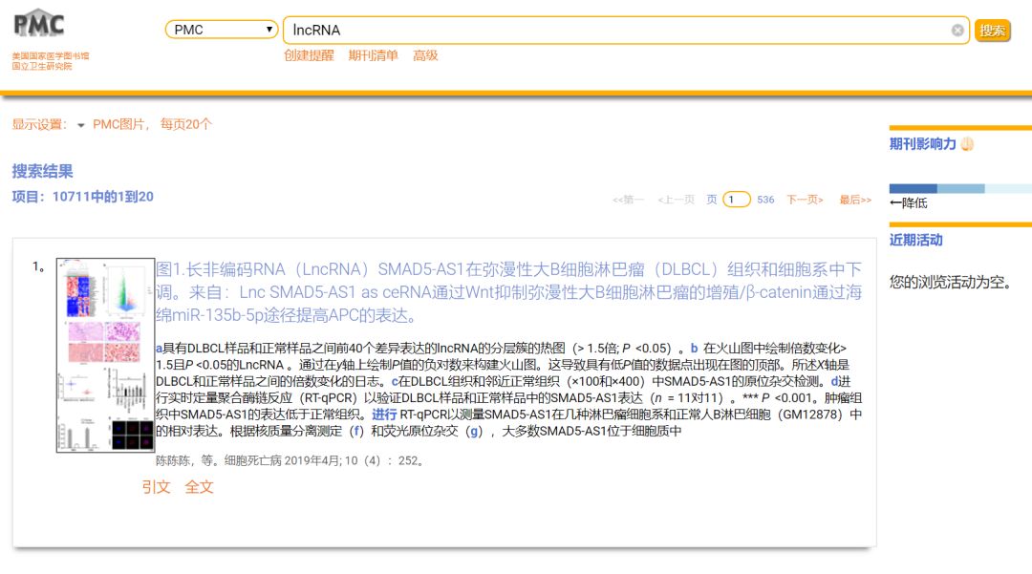The height and width of the screenshot is (574, 1032).
Task: Open the 期刊影响力 heading
Action: [x=922, y=144]
